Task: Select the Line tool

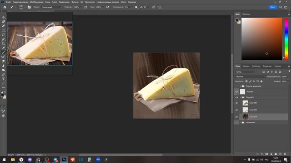Action: 3,83
